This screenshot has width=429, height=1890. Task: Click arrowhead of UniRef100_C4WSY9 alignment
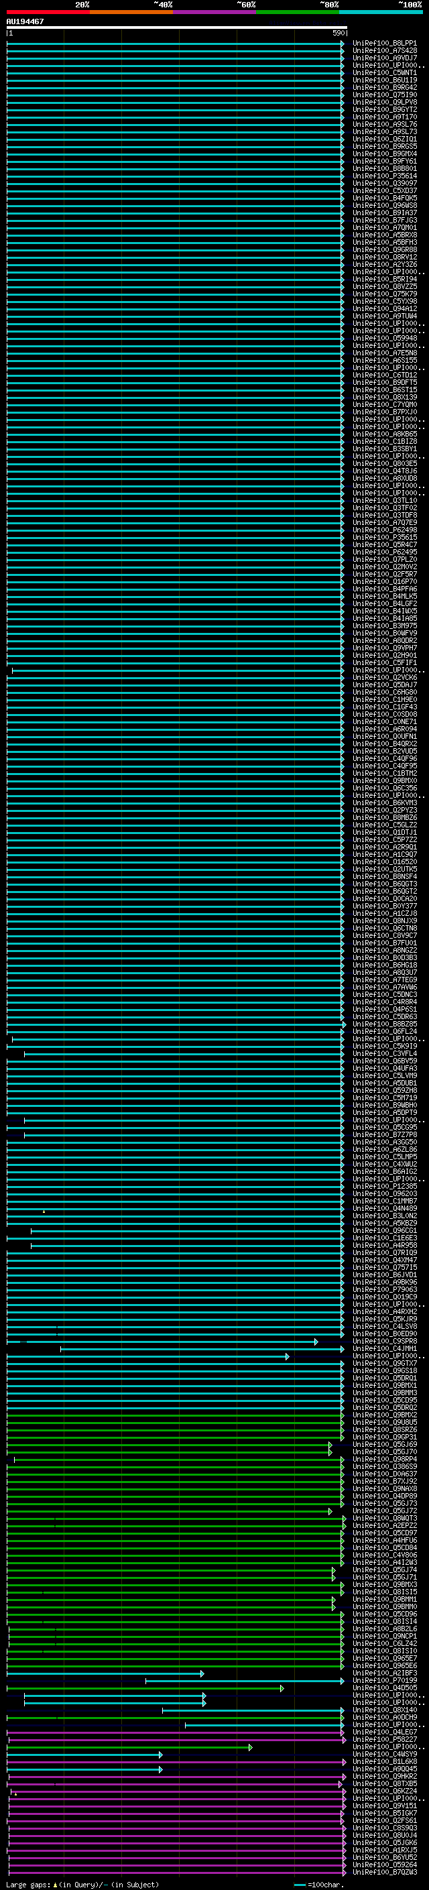coord(161,1755)
